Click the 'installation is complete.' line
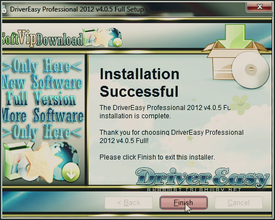The height and width of the screenshot is (220, 275). click(135, 116)
